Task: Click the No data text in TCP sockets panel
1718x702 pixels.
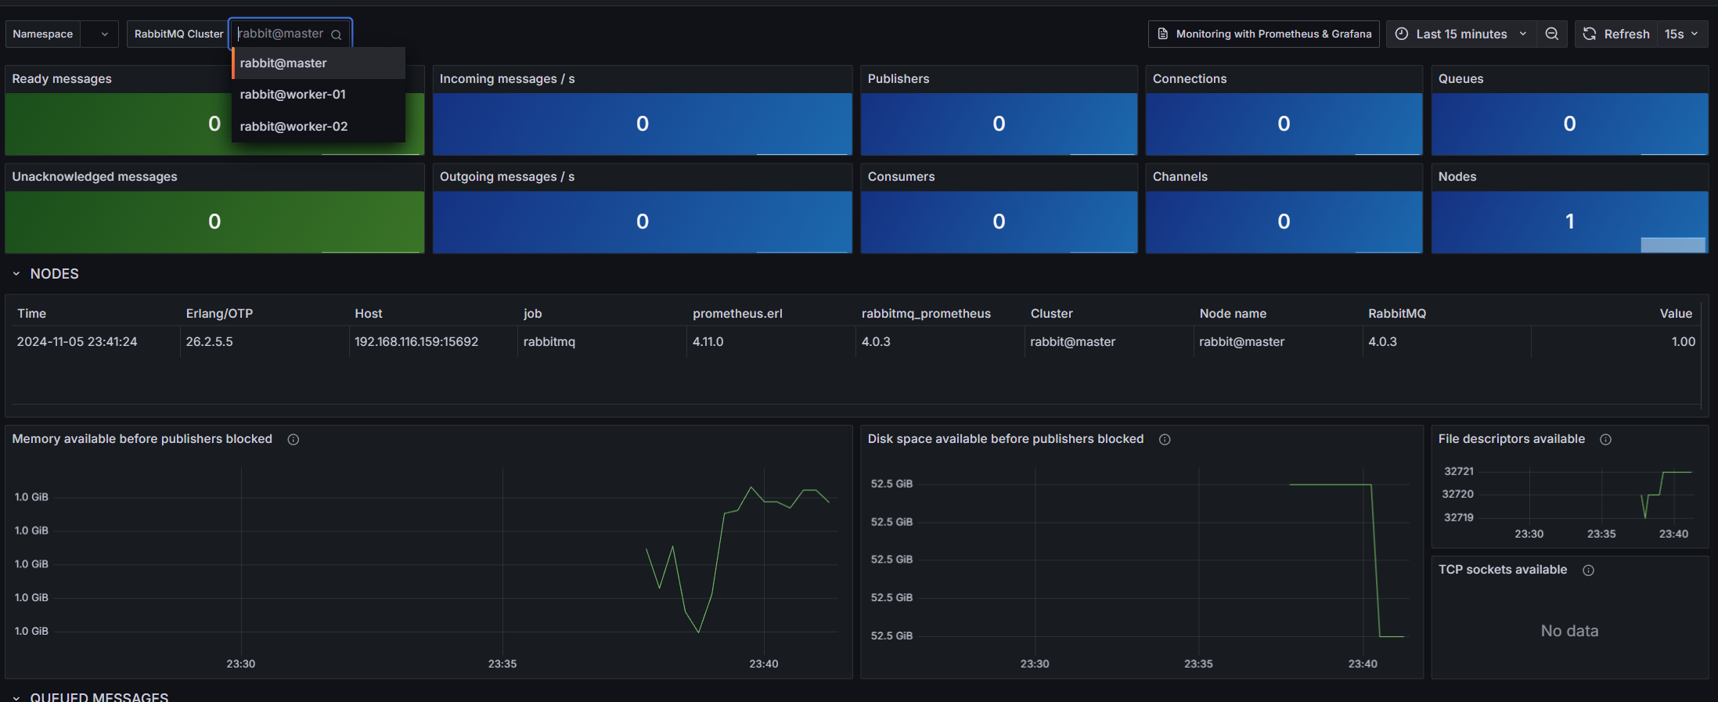Action: 1569,632
